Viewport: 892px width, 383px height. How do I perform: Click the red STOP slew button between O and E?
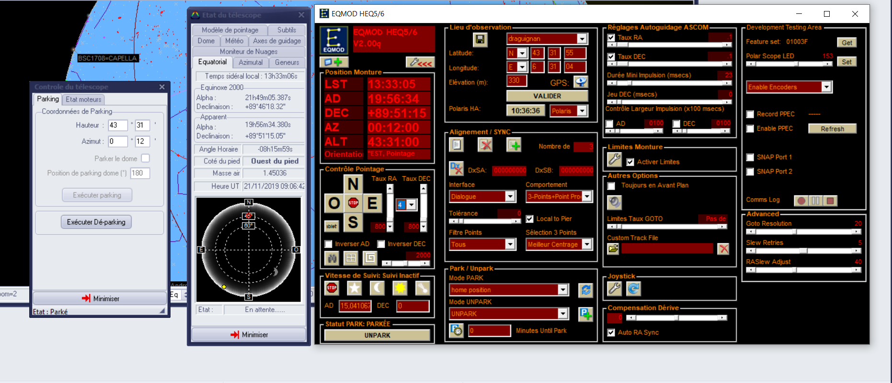[353, 203]
